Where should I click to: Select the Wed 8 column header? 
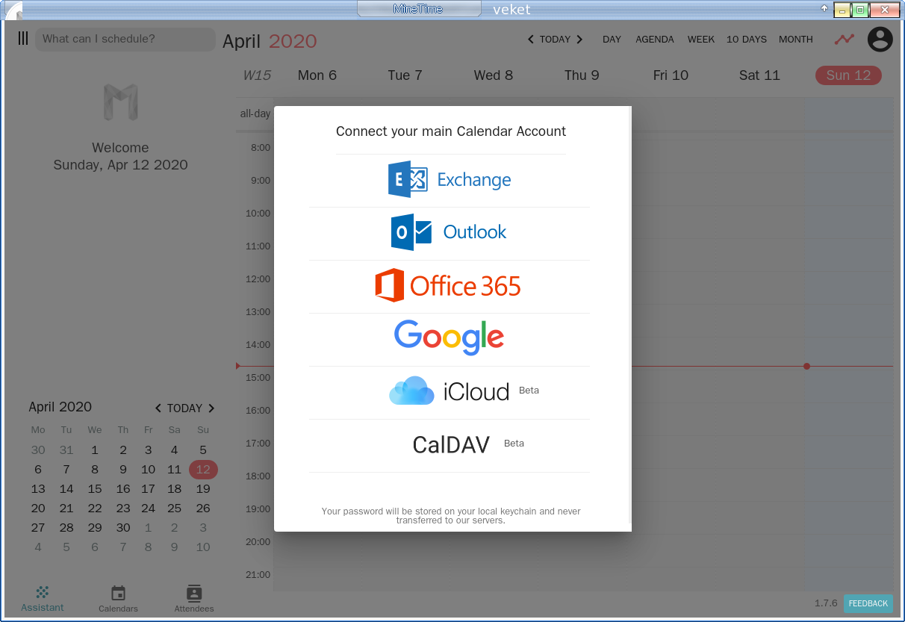coord(494,75)
